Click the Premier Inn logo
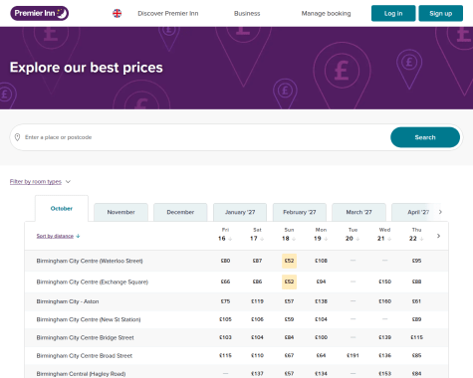Image resolution: width=473 pixels, height=378 pixels. (40, 13)
